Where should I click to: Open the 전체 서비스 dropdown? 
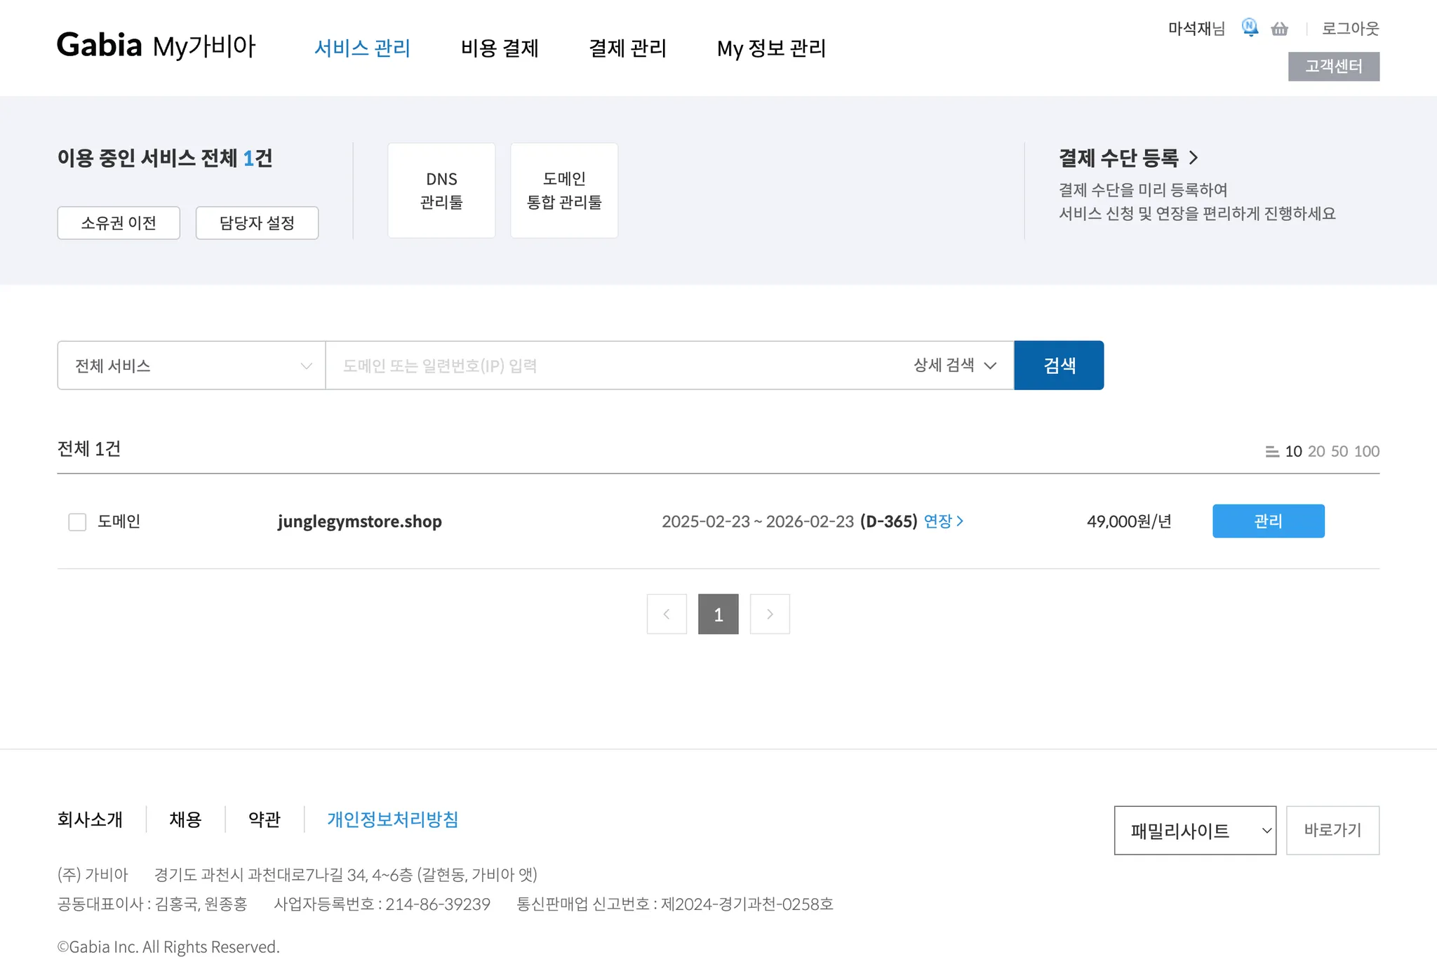[x=191, y=366]
